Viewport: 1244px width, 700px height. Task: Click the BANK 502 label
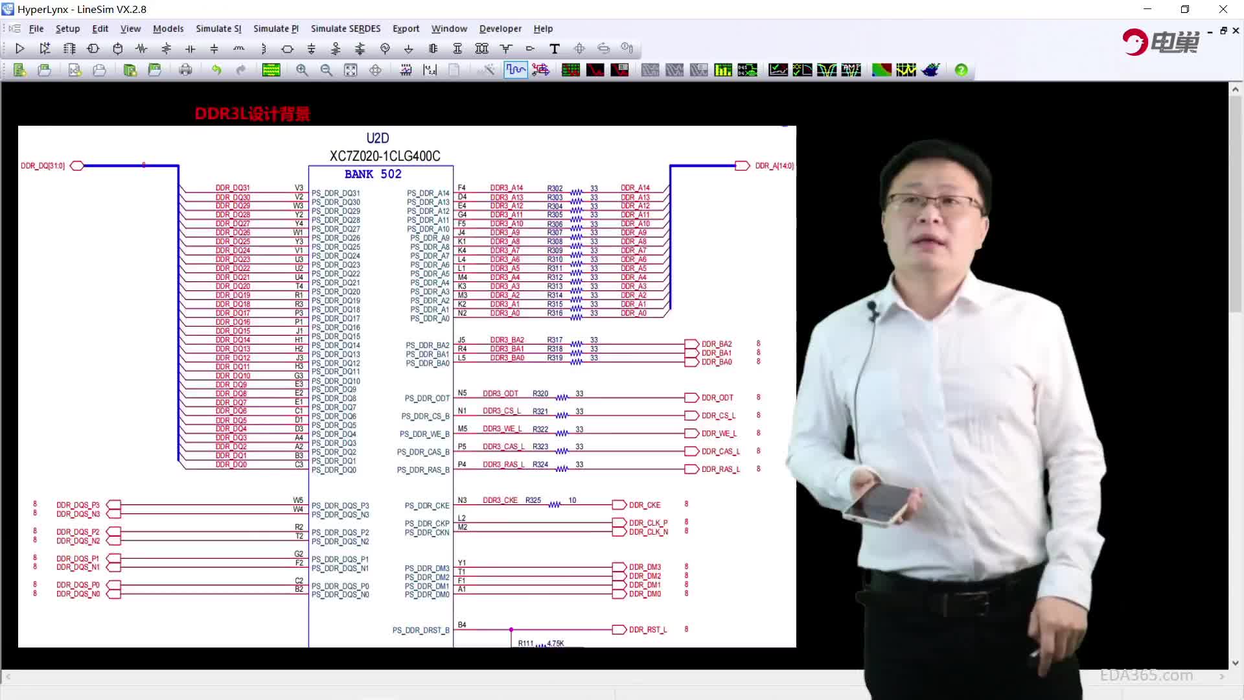pos(373,174)
